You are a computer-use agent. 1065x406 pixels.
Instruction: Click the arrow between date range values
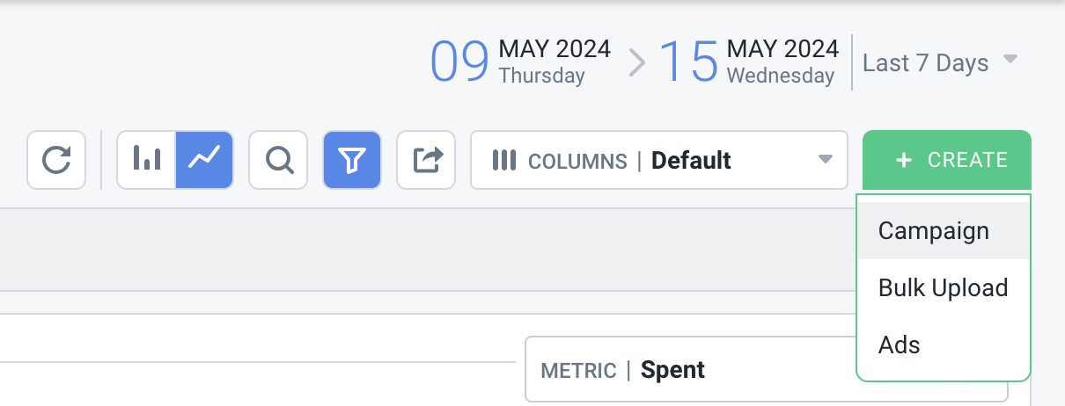coord(636,62)
